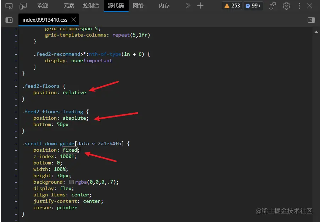Screen dimensions: 320x222
Task: Click the 'fixed' value in code
Action: pyautogui.click(x=70, y=150)
